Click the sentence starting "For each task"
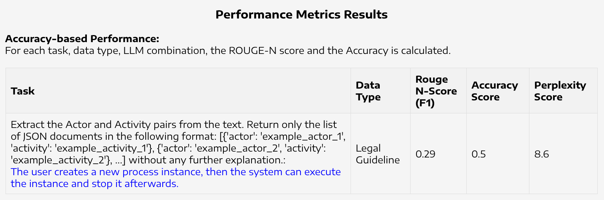Viewport: 604px width, 200px height. (x=227, y=51)
